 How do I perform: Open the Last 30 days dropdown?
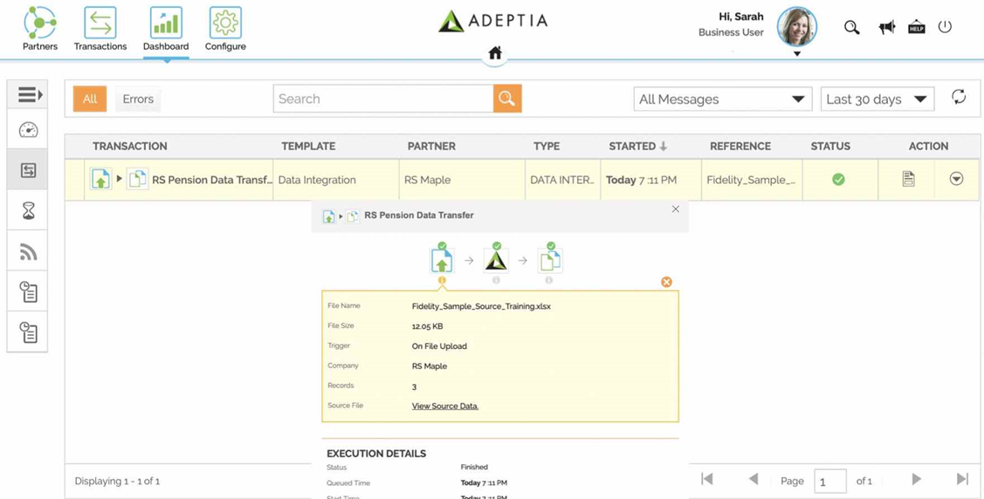tap(877, 99)
